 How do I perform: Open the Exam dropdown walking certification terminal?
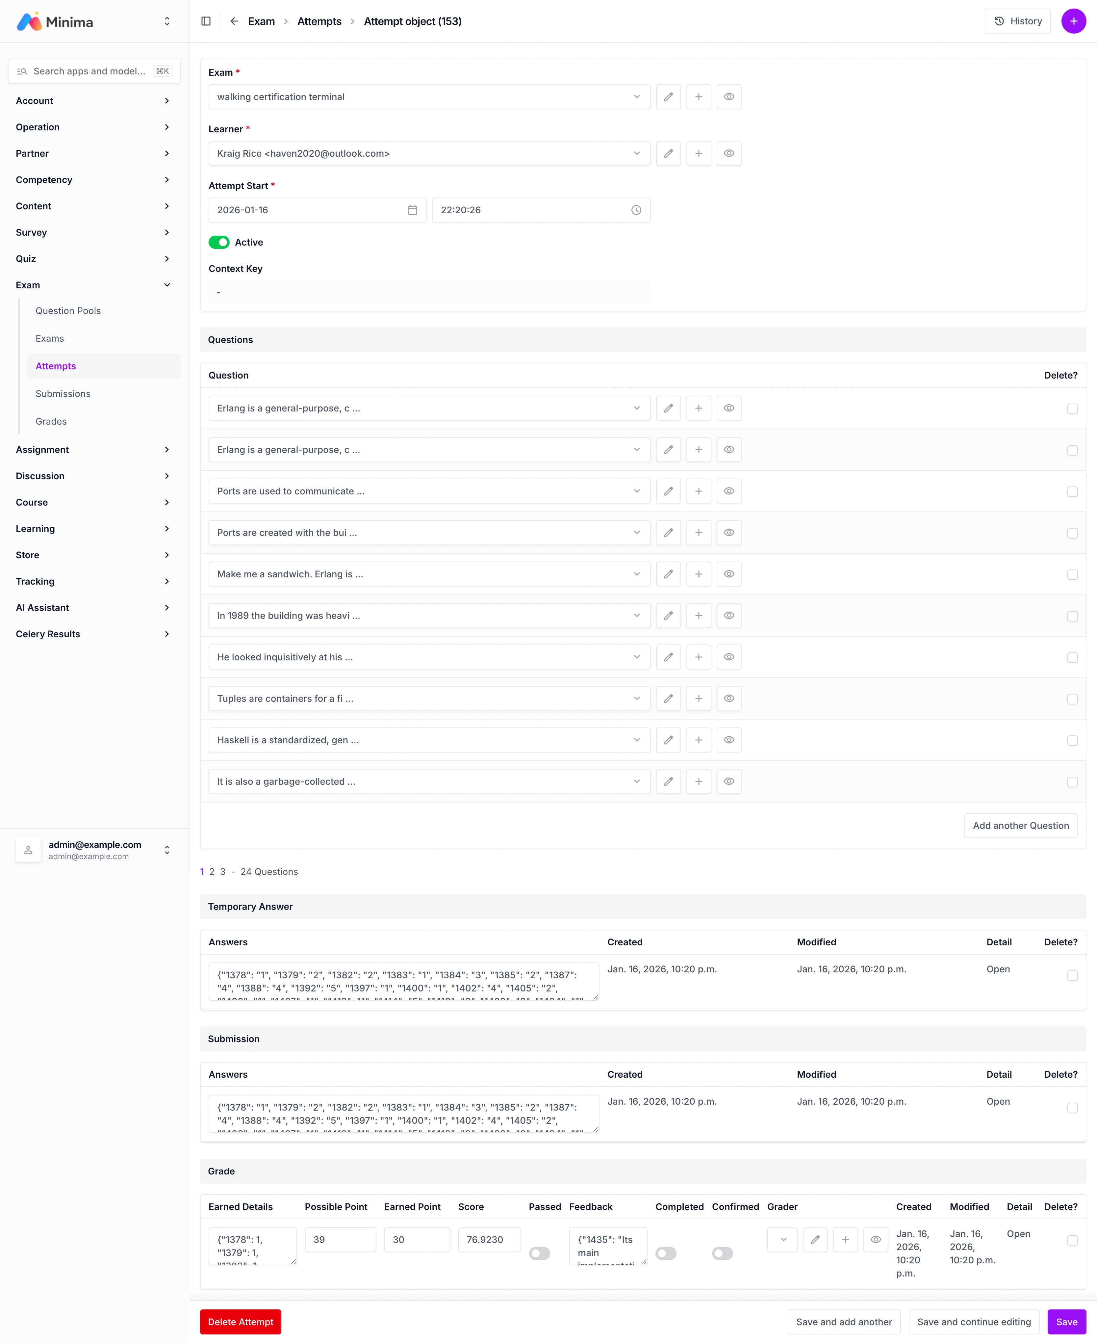click(x=428, y=97)
